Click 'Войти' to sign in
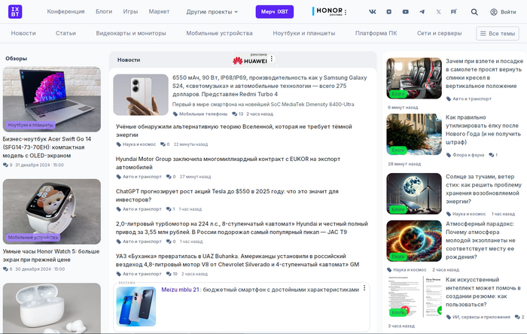 [503, 12]
